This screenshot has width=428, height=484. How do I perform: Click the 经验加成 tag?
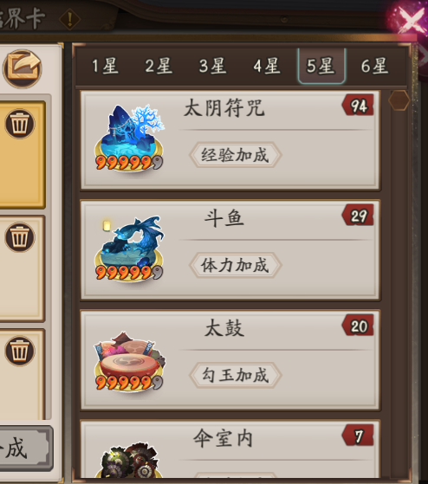pyautogui.click(x=235, y=155)
